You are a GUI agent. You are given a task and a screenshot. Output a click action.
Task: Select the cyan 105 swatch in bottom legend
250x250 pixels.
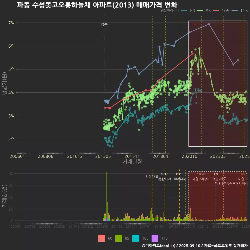click(136, 238)
